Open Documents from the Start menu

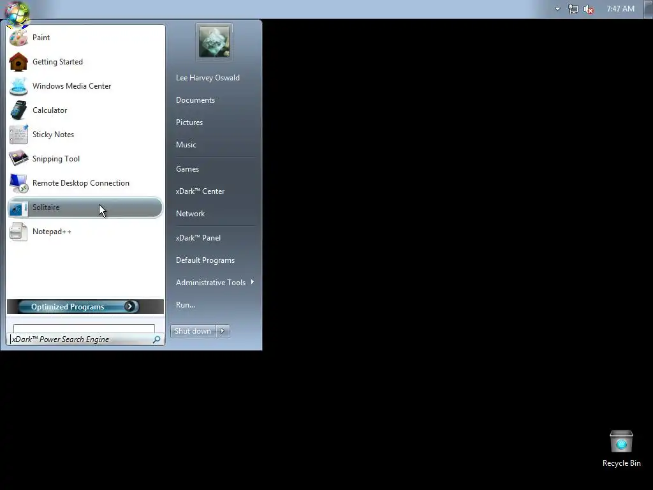195,100
